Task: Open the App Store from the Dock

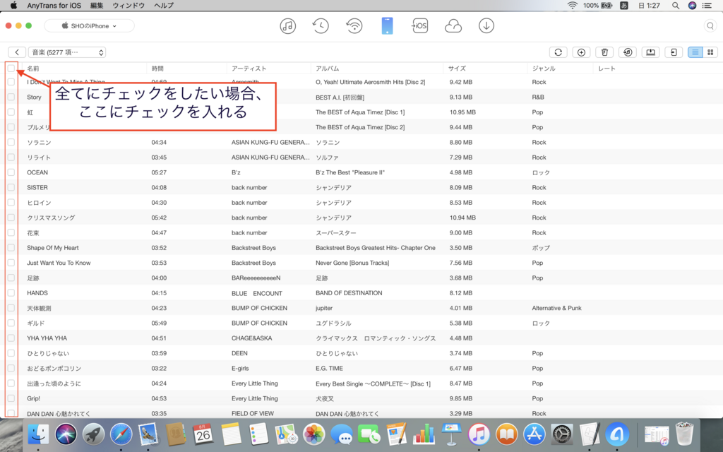Action: [x=534, y=434]
